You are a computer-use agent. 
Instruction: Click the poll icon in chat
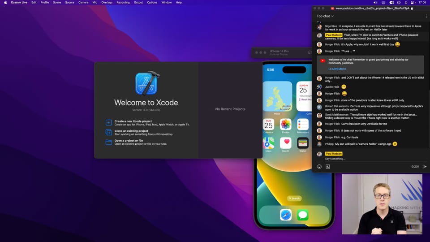click(328, 167)
